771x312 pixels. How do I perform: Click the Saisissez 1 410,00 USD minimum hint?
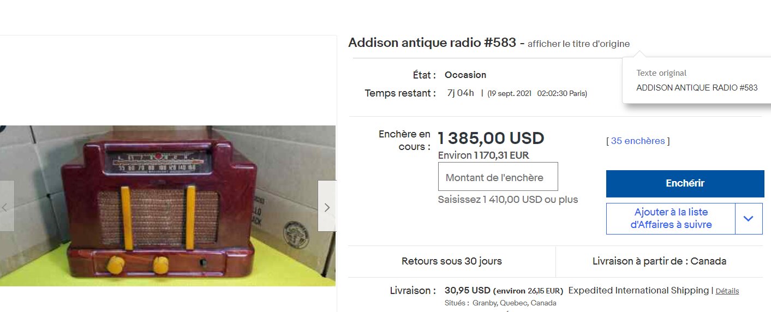tap(508, 200)
